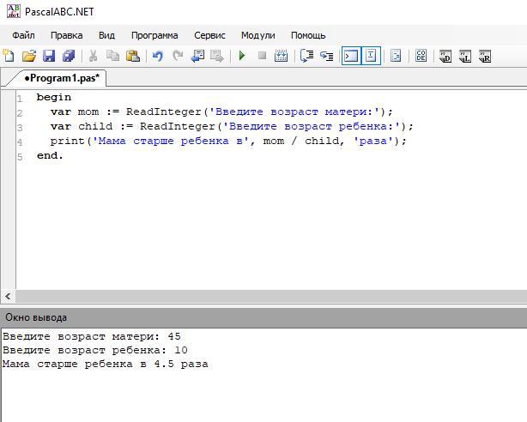527x422 pixels.
Task: Save the file with floppy icon
Action: click(x=49, y=56)
